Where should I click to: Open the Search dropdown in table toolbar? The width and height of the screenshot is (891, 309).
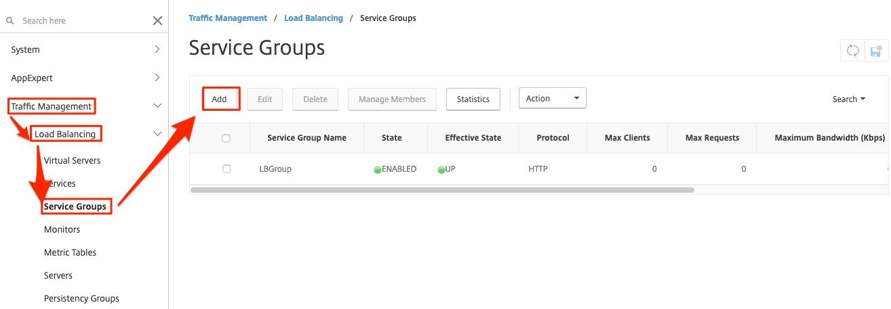[x=849, y=99]
